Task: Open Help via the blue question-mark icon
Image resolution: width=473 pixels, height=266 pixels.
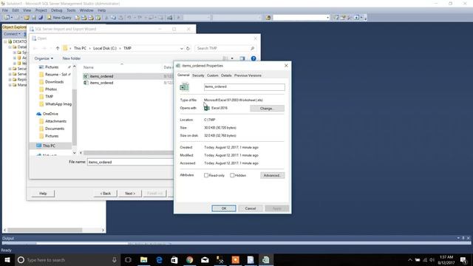Action: click(x=253, y=58)
